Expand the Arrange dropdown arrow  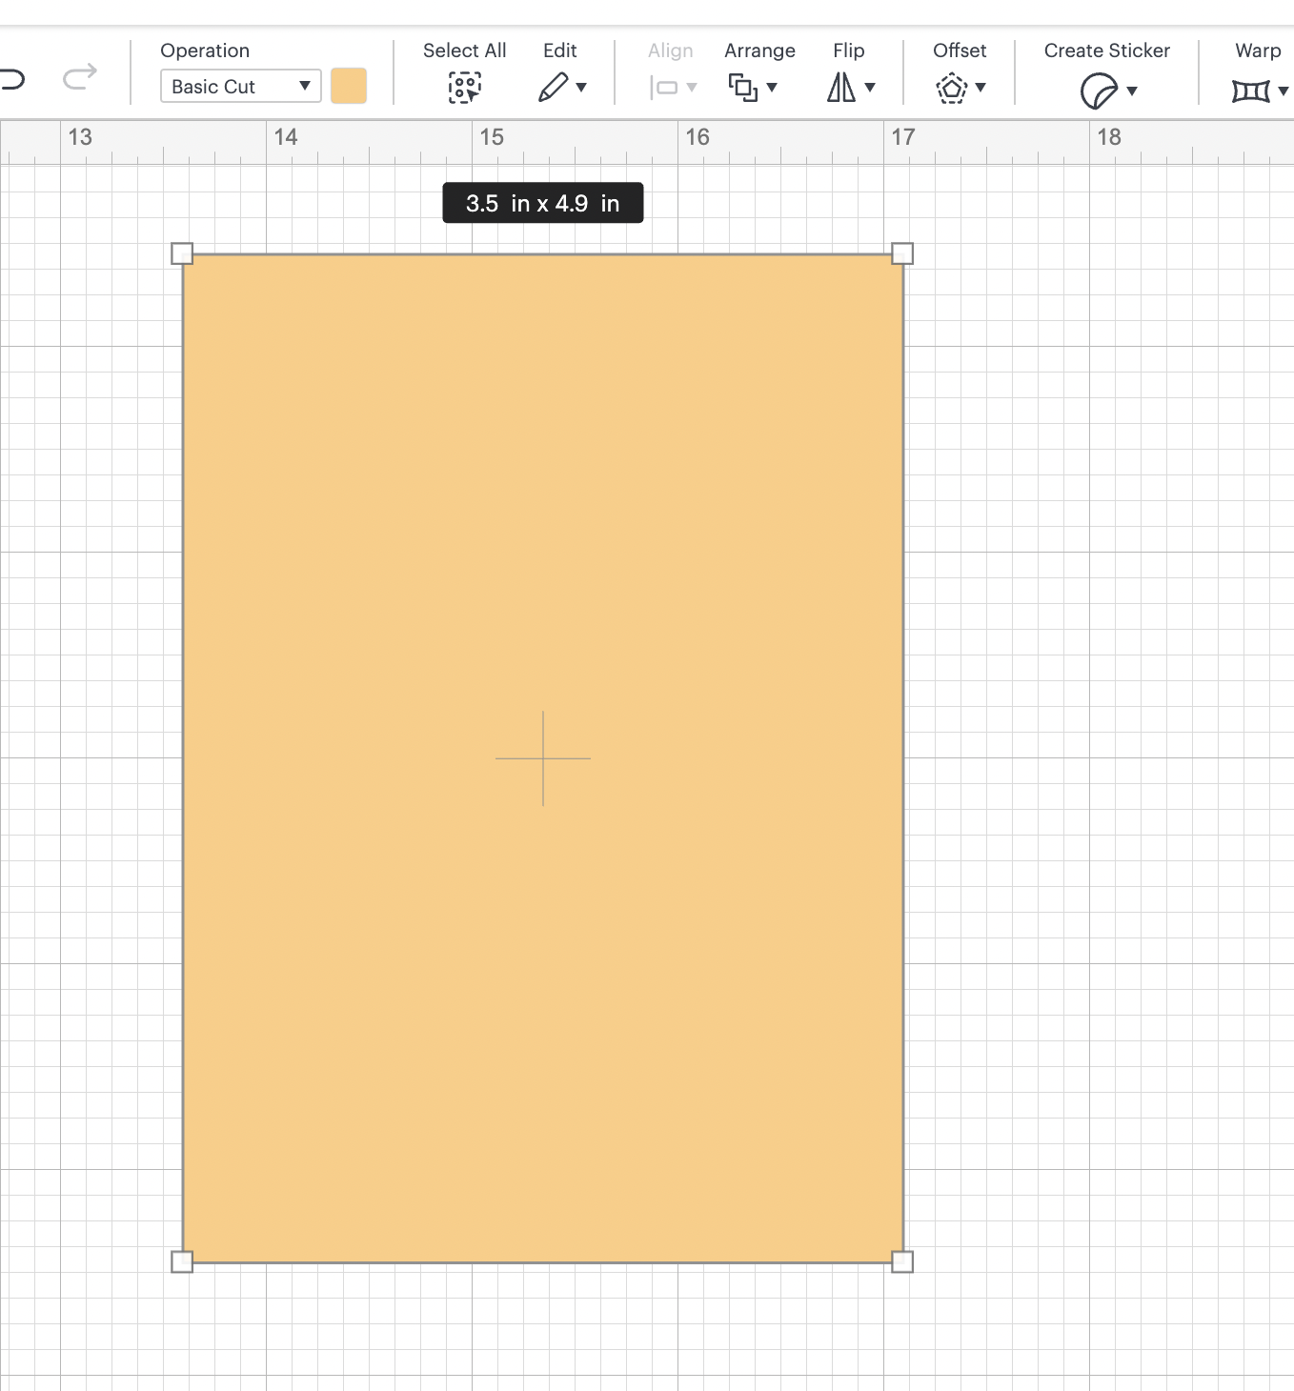[772, 88]
